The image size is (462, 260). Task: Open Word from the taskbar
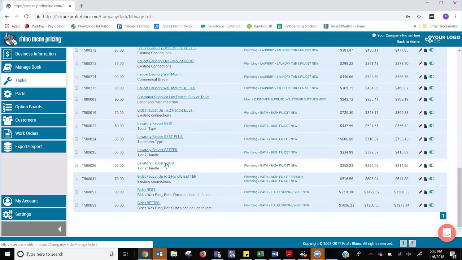[x=275, y=254]
